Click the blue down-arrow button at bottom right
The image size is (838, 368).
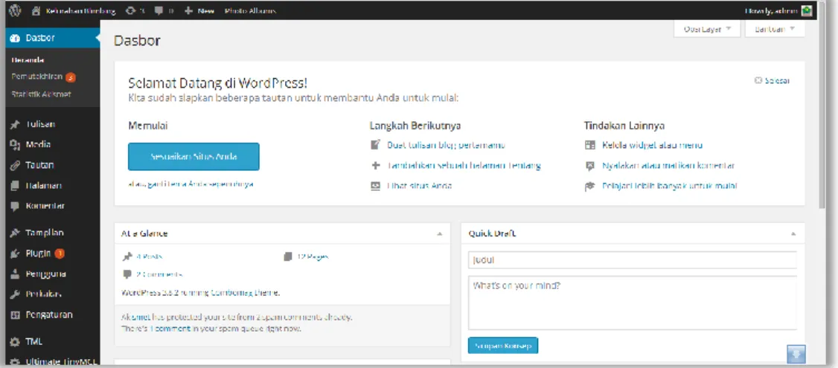796,354
